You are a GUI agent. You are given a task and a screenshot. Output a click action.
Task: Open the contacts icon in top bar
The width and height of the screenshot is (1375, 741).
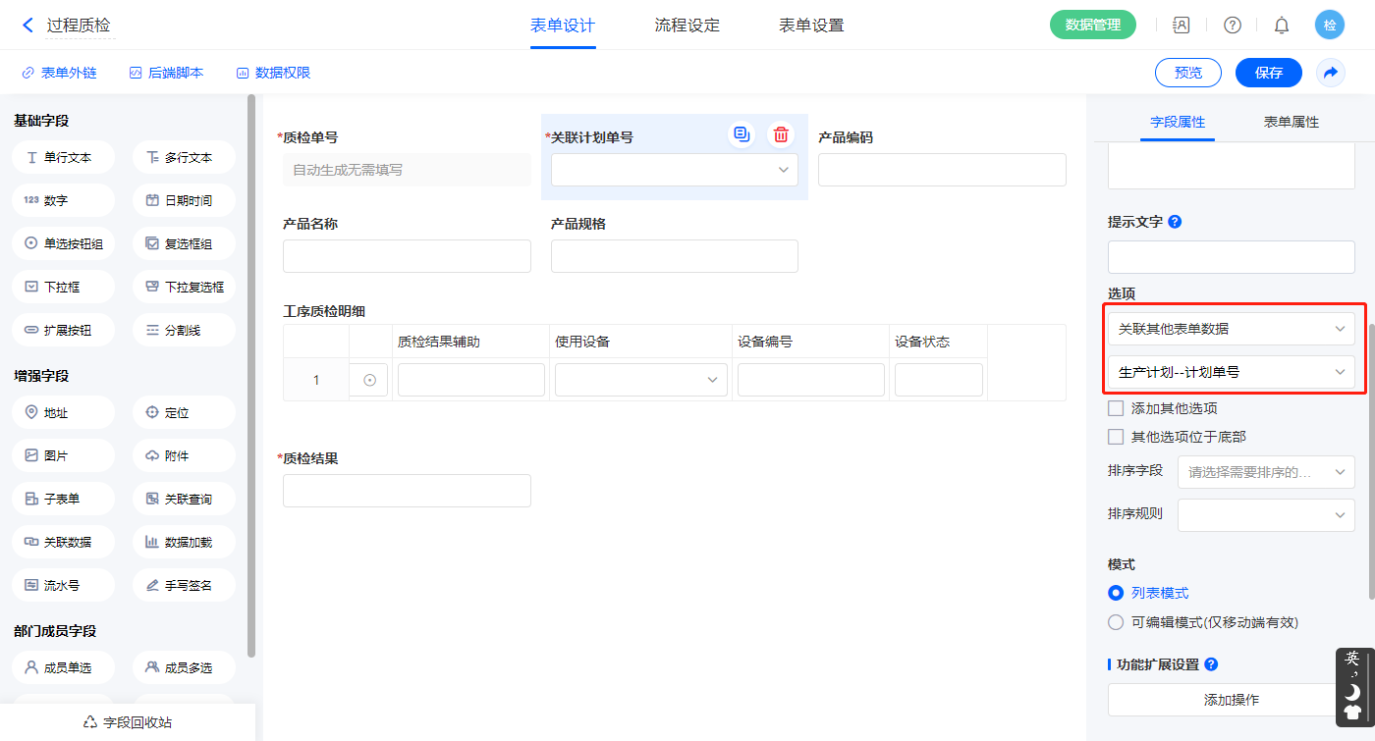point(1182,26)
